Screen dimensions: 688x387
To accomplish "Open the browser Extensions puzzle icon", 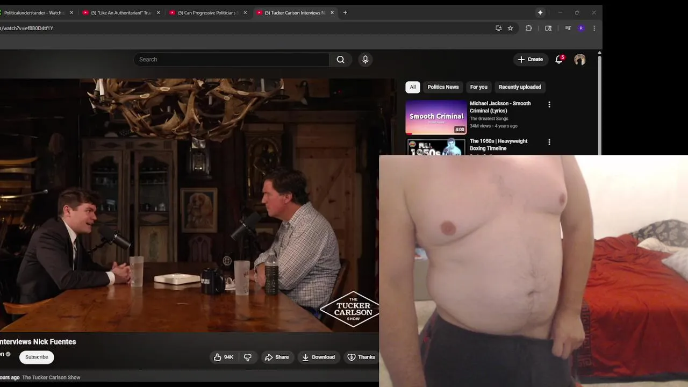I will [x=529, y=28].
